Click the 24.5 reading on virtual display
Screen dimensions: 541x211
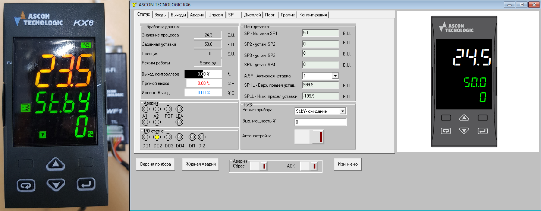click(x=471, y=58)
